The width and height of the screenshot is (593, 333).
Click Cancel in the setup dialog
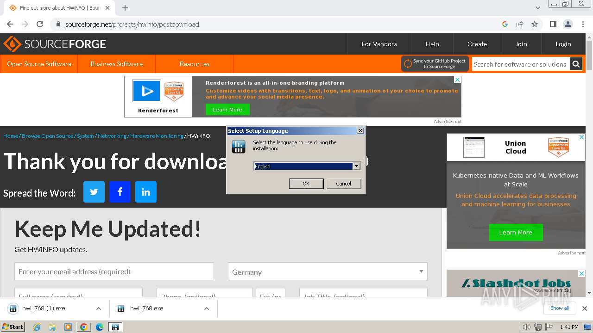343,184
